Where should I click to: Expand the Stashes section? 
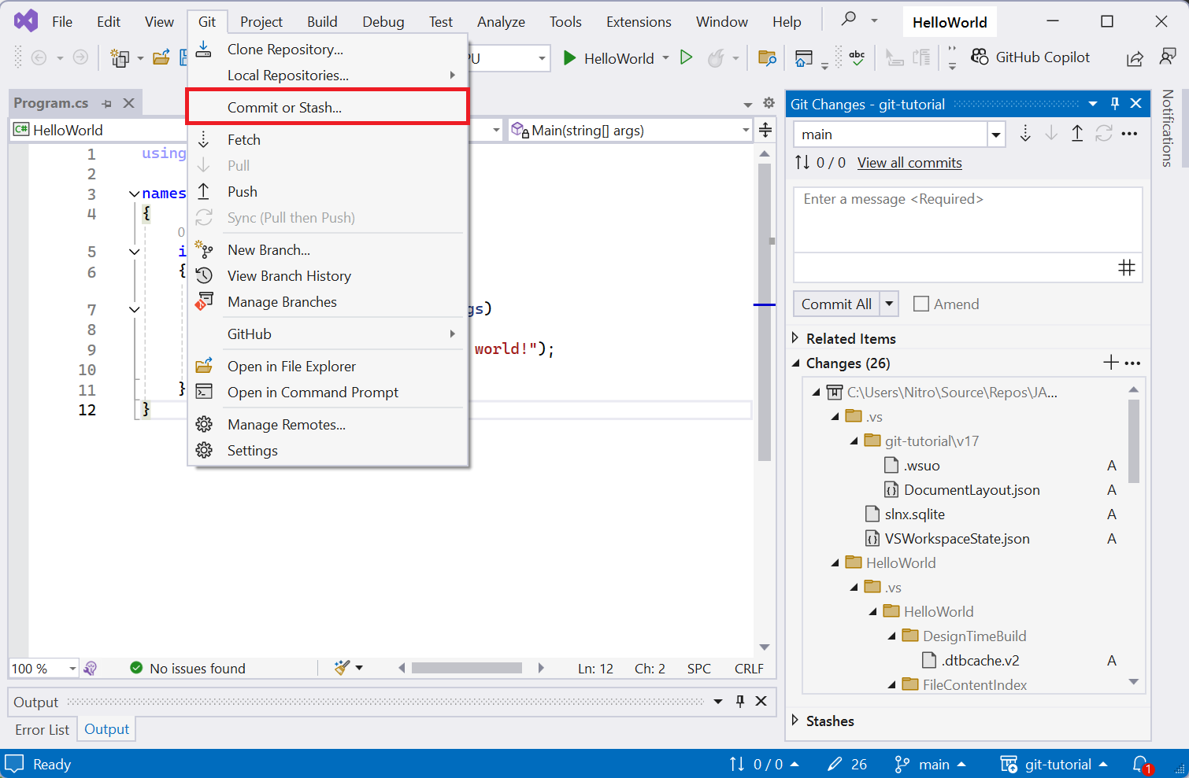(x=795, y=721)
